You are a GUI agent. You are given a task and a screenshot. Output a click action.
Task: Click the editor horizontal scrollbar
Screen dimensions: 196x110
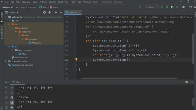pyautogui.click(x=129, y=79)
